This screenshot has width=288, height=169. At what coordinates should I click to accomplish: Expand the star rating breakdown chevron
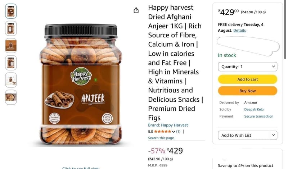pos(173,132)
